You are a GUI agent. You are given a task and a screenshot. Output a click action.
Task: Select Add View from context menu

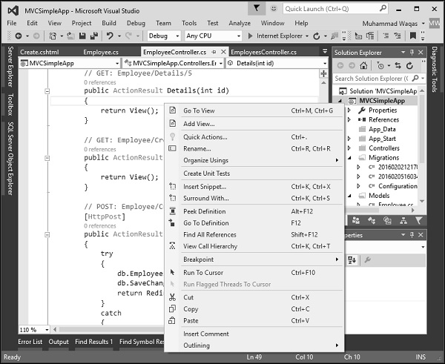point(199,124)
